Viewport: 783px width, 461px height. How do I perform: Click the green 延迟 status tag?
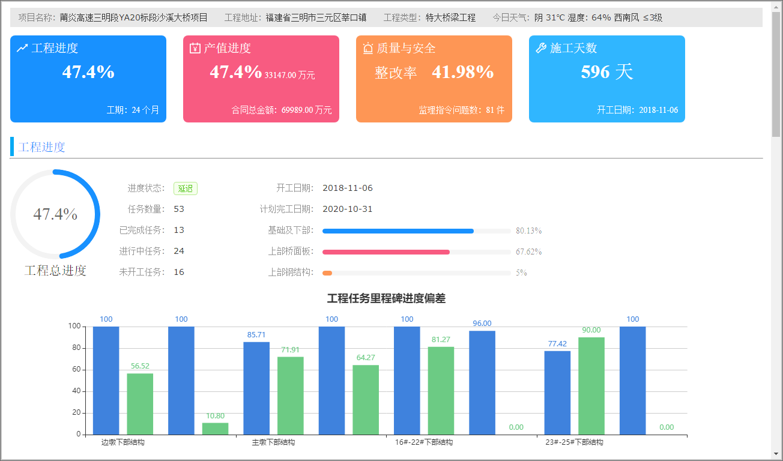coord(185,188)
